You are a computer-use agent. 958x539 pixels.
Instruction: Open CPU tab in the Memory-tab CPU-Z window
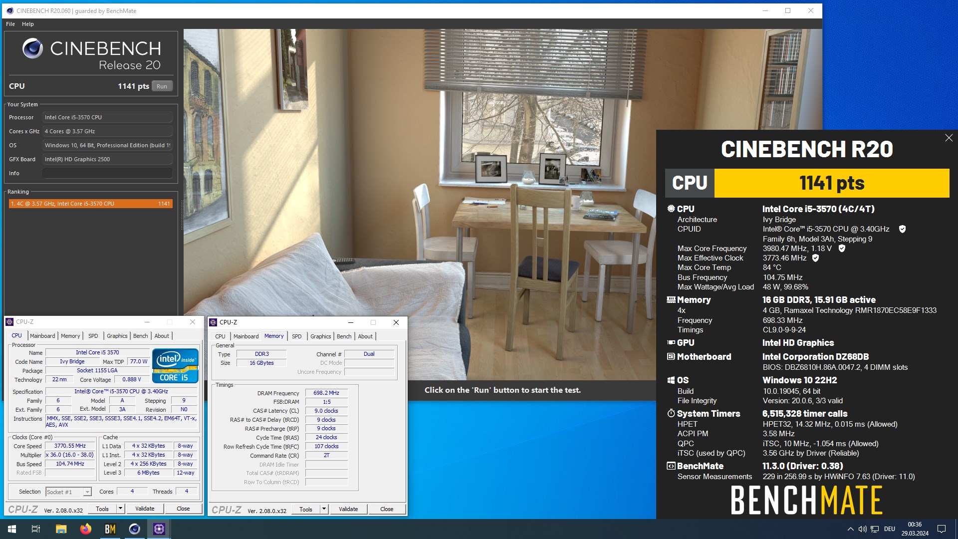(221, 336)
